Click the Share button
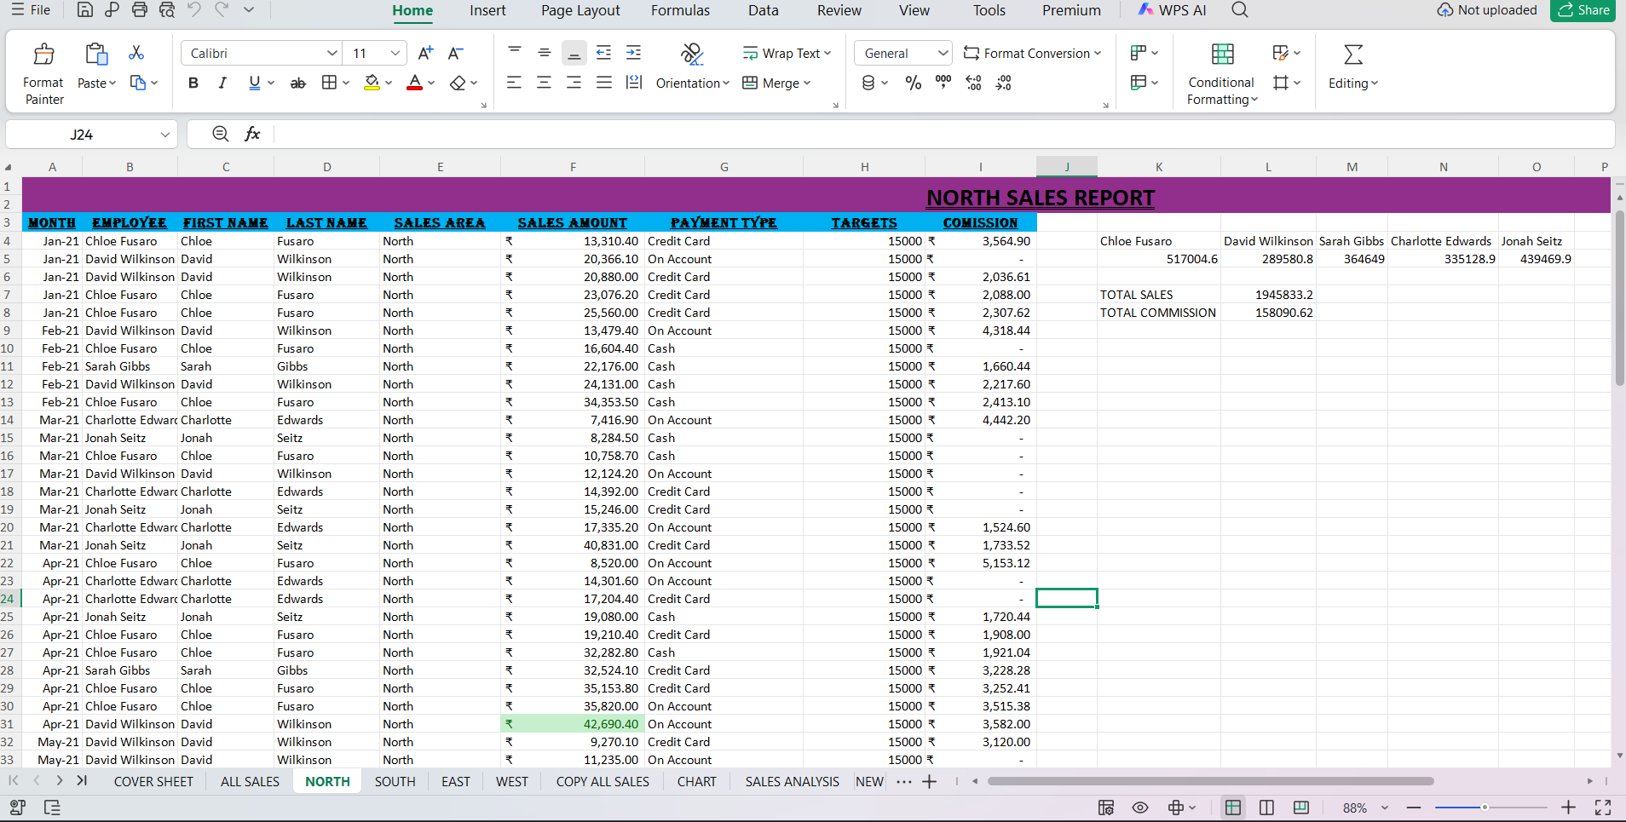This screenshot has height=822, width=1626. (1583, 10)
